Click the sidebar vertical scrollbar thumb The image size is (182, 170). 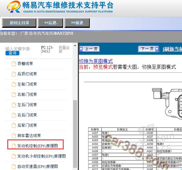tap(75, 134)
